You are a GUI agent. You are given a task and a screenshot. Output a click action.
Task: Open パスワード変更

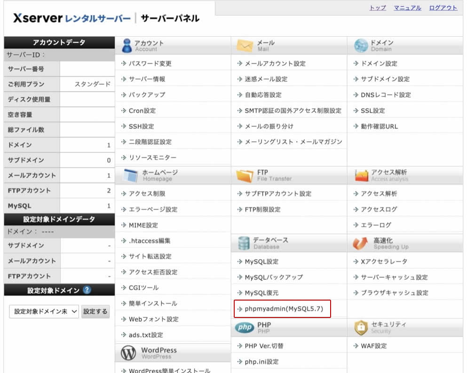(x=150, y=63)
